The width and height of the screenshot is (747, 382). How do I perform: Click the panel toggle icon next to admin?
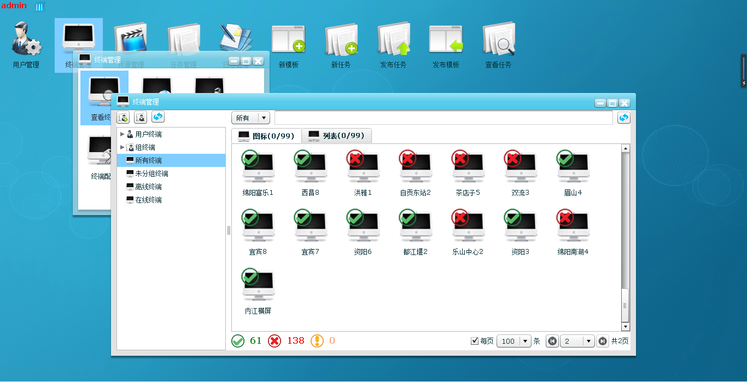pos(40,7)
